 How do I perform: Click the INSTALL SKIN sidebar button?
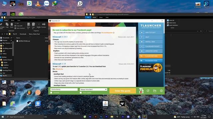point(151,42)
